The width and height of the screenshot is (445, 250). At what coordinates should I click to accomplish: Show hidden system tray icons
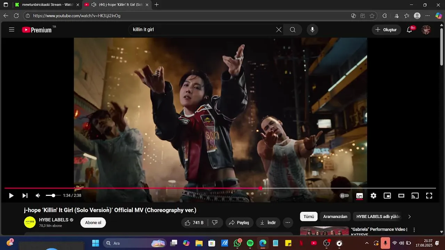(367, 243)
